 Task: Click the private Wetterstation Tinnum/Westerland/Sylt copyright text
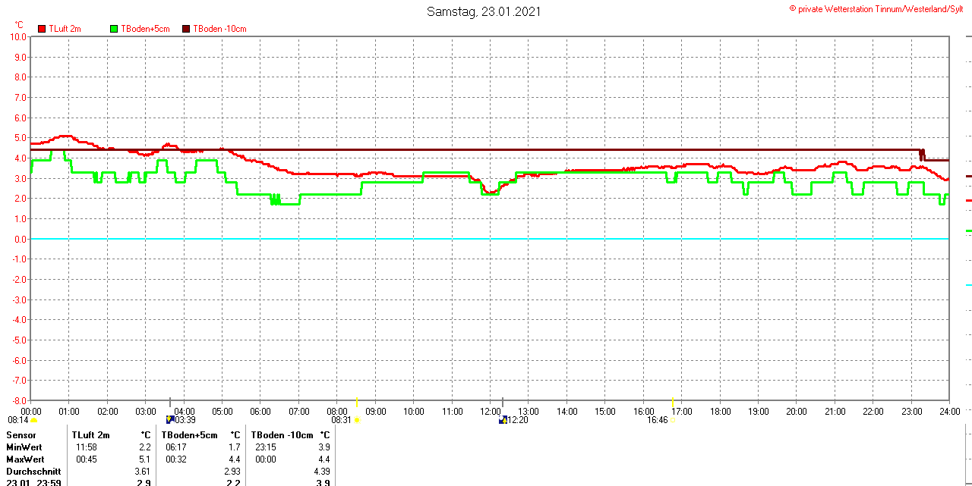881,8
